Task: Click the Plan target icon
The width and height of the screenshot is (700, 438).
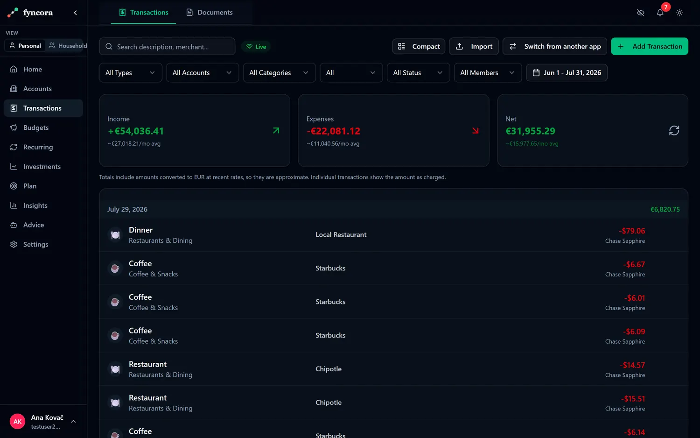Action: point(14,186)
